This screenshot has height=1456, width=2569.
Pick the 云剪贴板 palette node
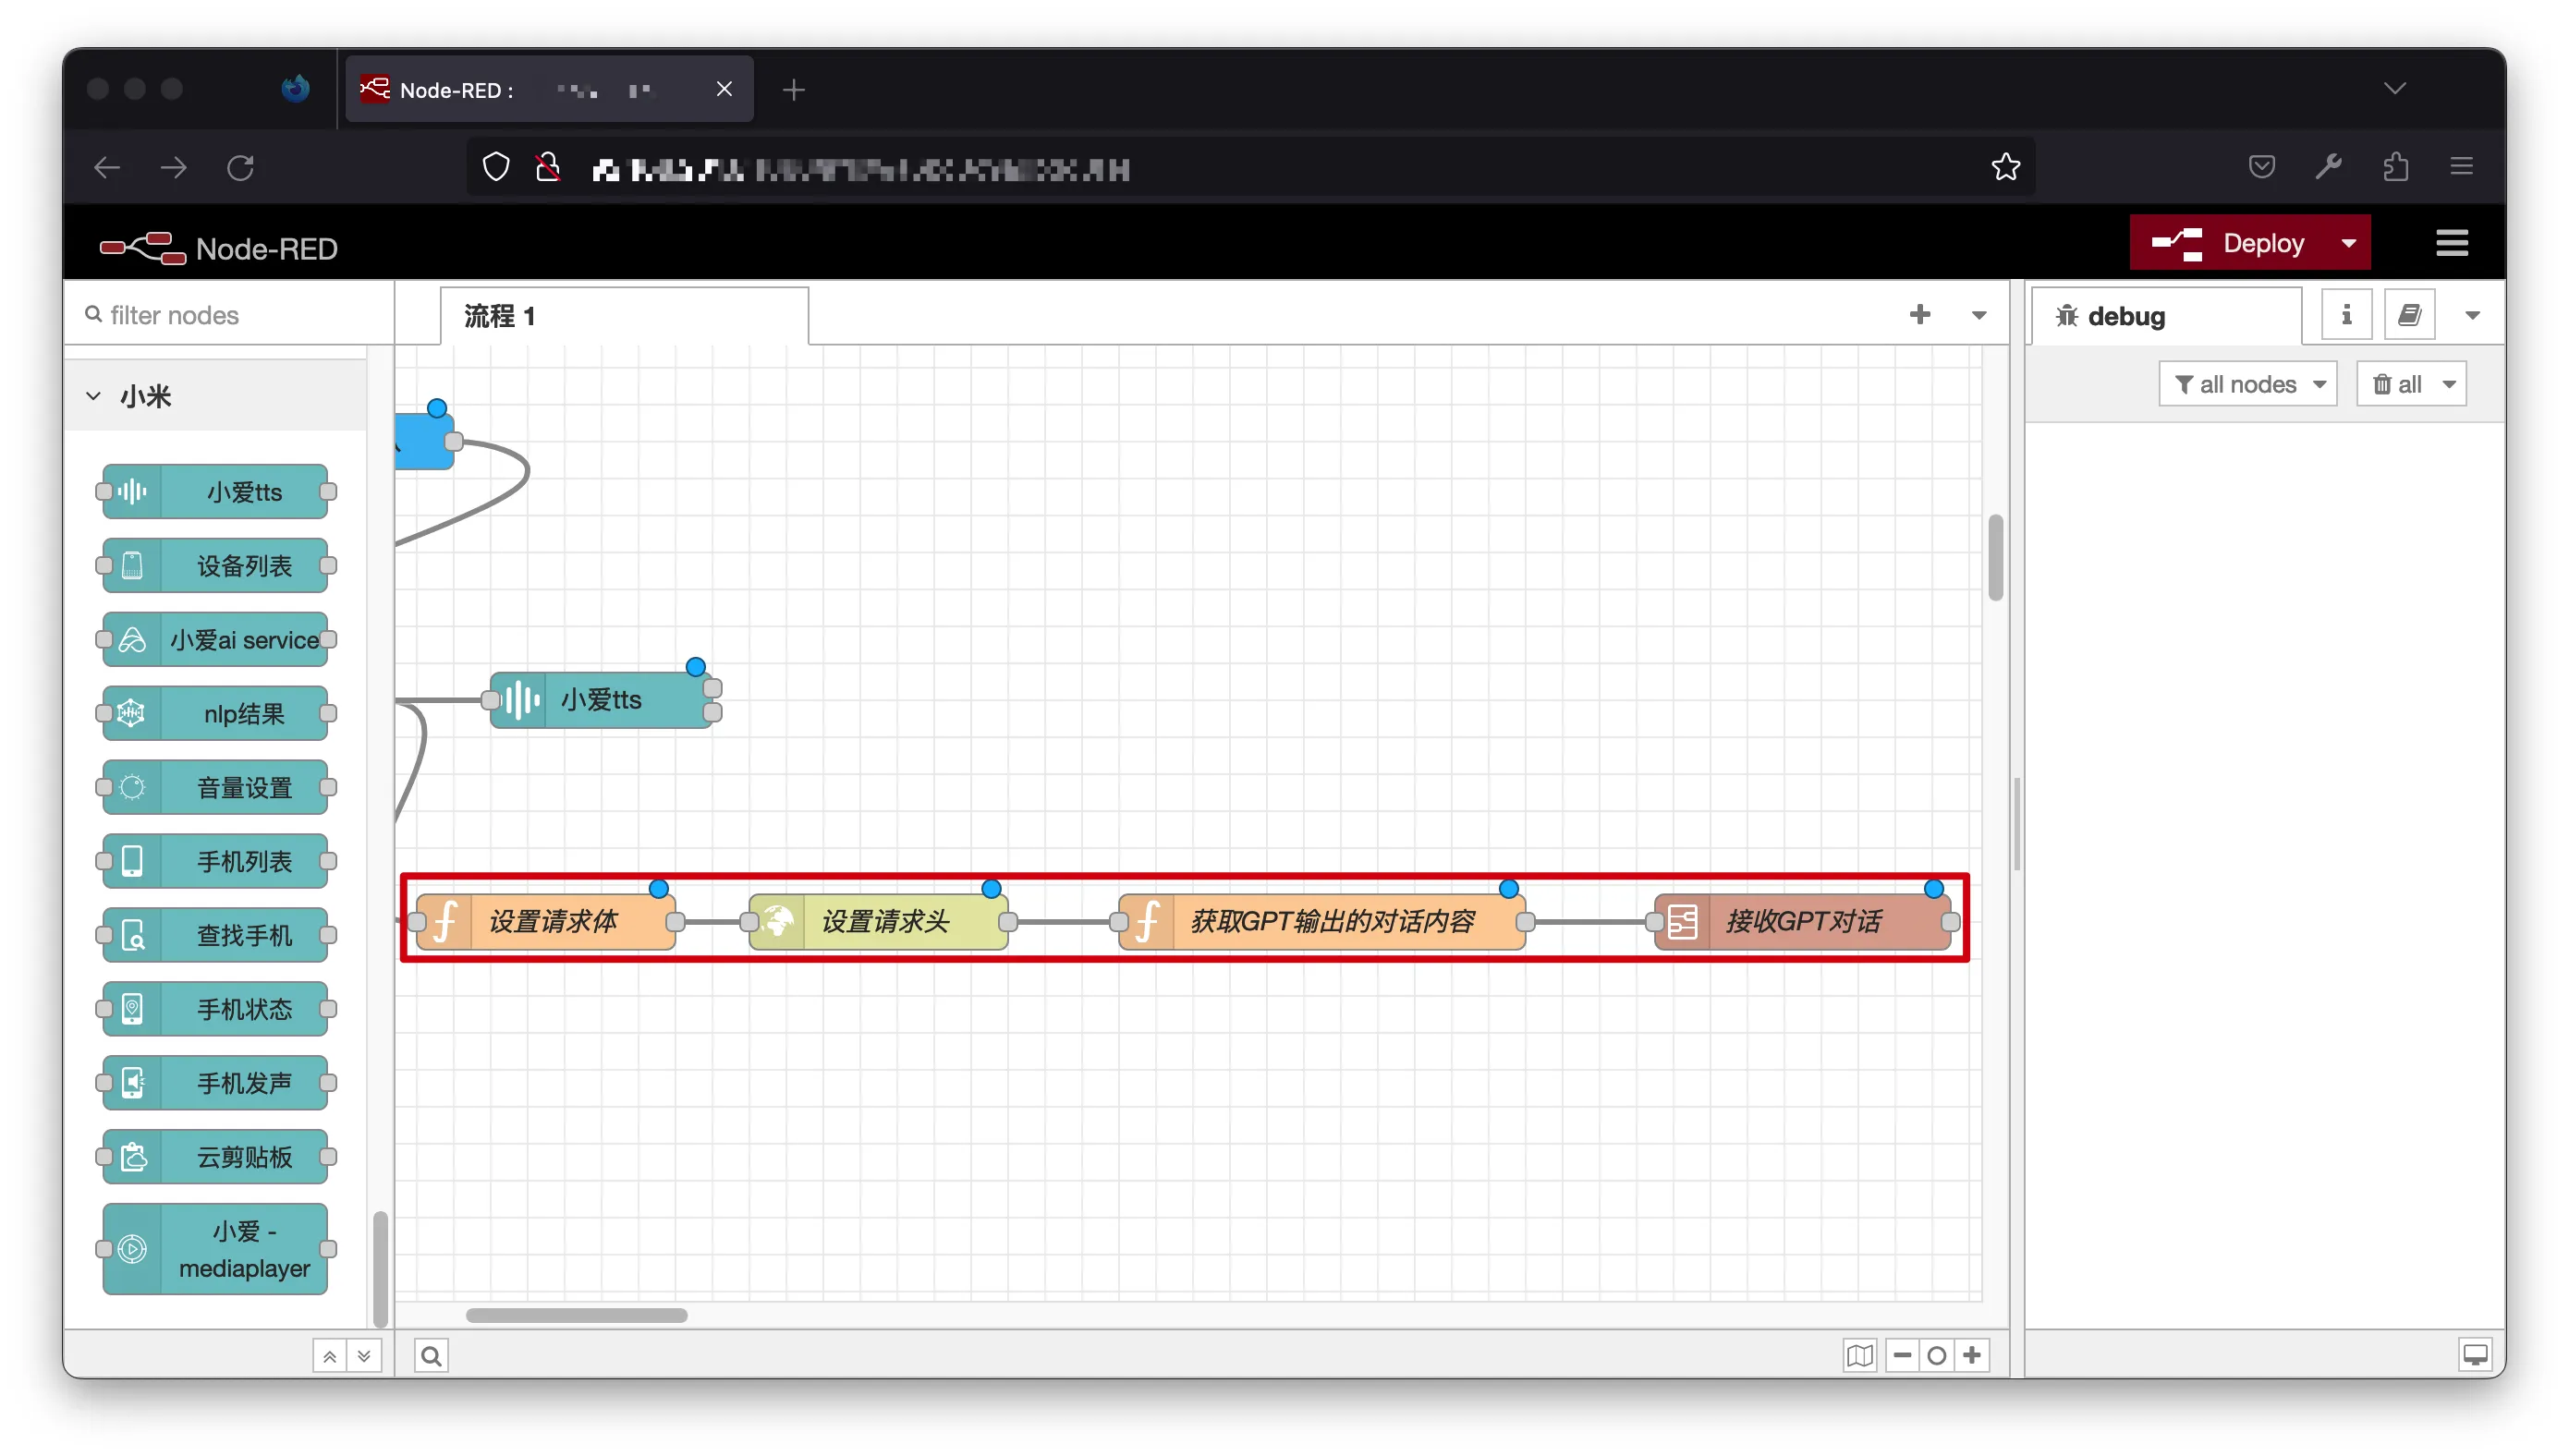tap(215, 1157)
